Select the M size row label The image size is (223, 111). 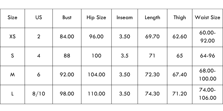pos(13,75)
